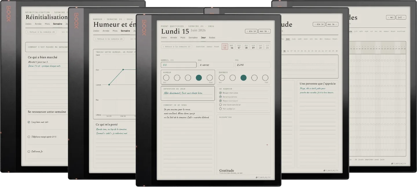417x187 pixels.
Task: Click the Comment je me sens handwritten text
Action: [186, 113]
